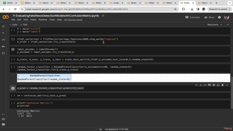
Task: Click into the confusion_matrix code cell
Action: 120,96
